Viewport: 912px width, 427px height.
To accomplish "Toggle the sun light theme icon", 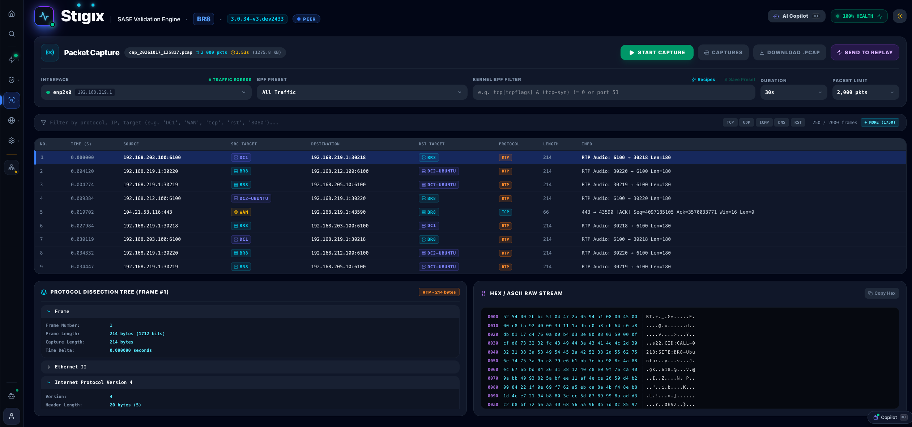I will pos(899,16).
